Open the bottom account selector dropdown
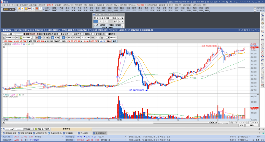Image resolution: width=265 pixels, height=142 pixels. tap(15, 129)
